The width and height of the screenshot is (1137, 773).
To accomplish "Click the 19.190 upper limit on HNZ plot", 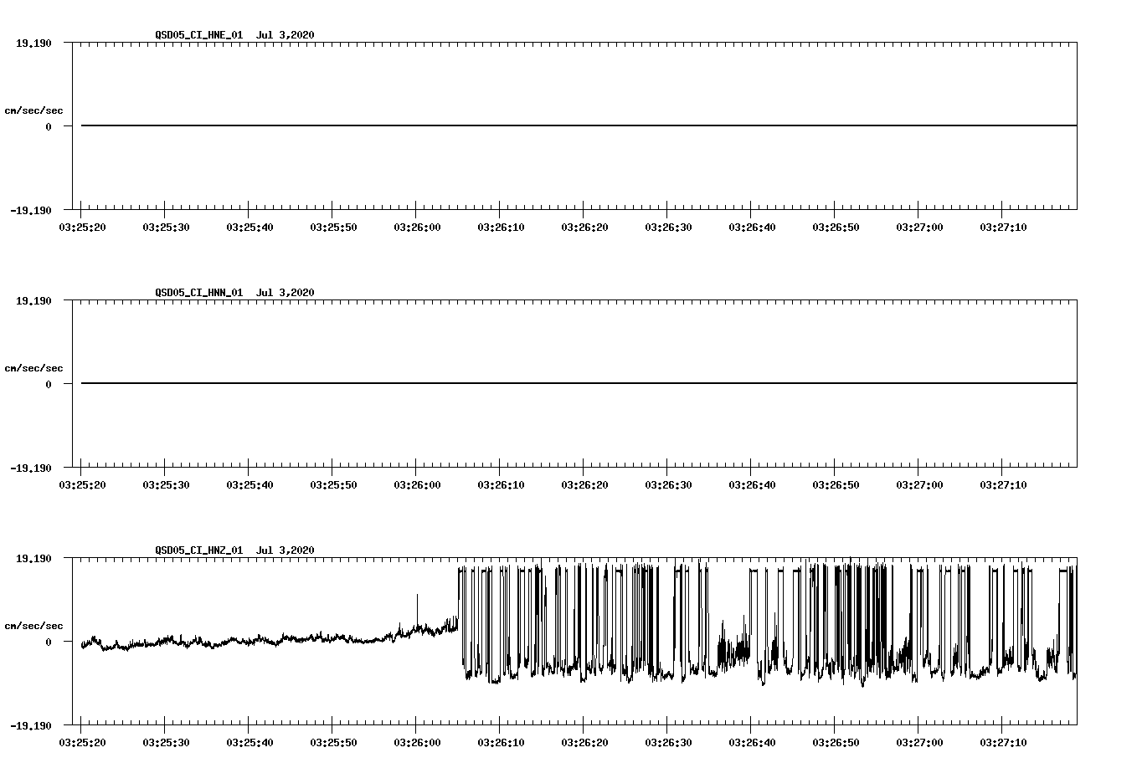I will click(34, 558).
